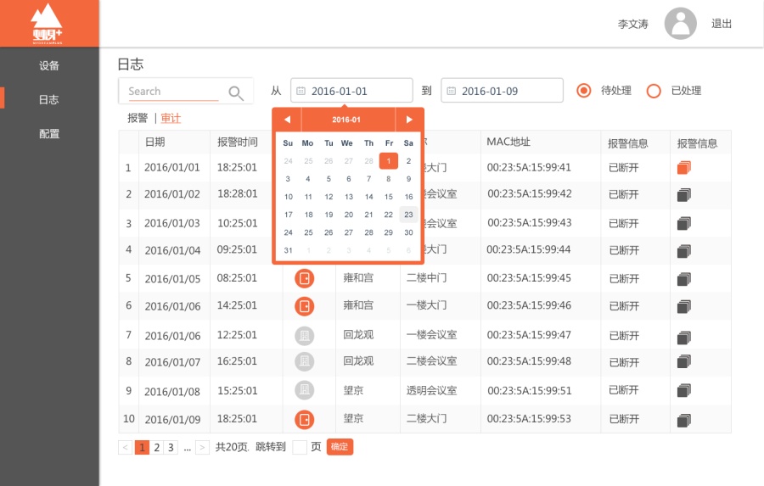Go to page 3

171,448
